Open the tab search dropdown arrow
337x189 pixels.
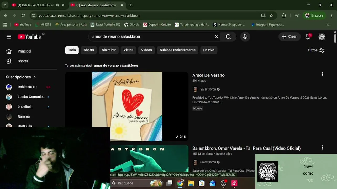pyautogui.click(x=5, y=5)
